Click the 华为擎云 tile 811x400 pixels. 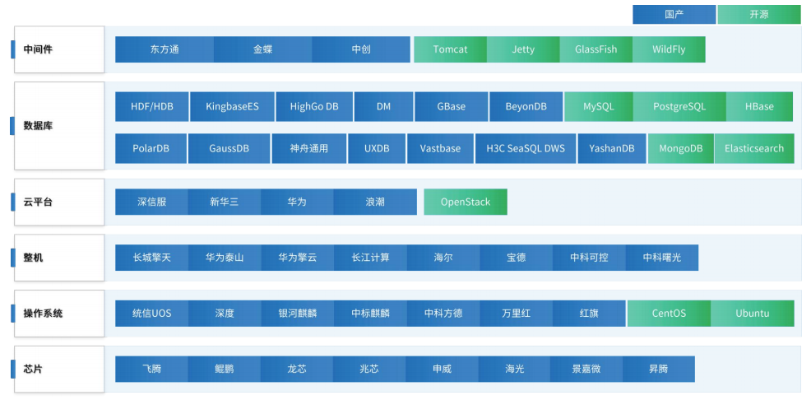pyautogui.click(x=298, y=257)
